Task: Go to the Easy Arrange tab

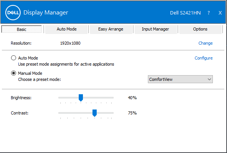Action: pyautogui.click(x=111, y=29)
